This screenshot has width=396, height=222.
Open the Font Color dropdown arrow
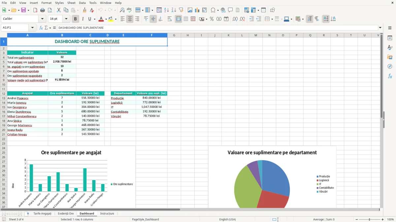pos(106,19)
